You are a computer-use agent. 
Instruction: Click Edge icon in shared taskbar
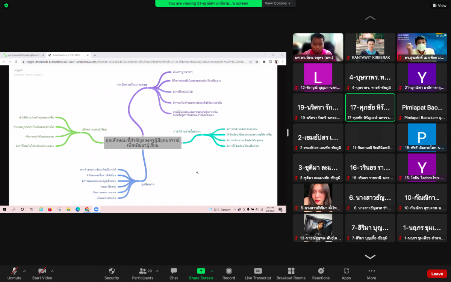[x=78, y=209]
